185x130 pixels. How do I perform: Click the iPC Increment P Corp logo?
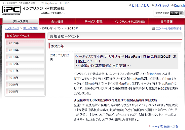(12, 10)
